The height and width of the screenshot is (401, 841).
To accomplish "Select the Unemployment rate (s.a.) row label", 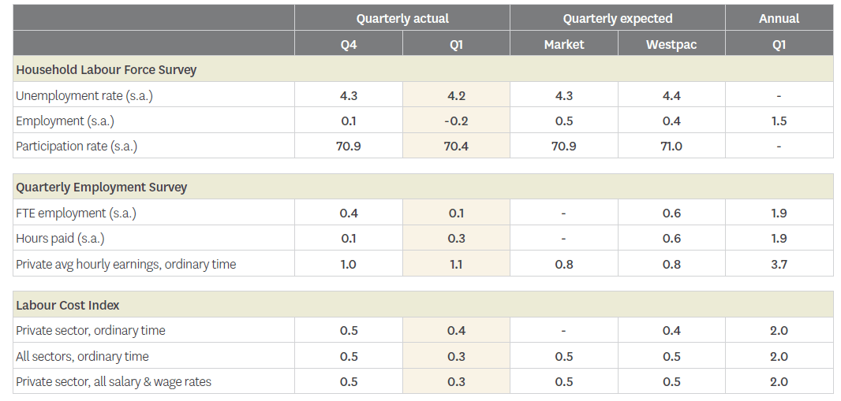I will [x=84, y=95].
